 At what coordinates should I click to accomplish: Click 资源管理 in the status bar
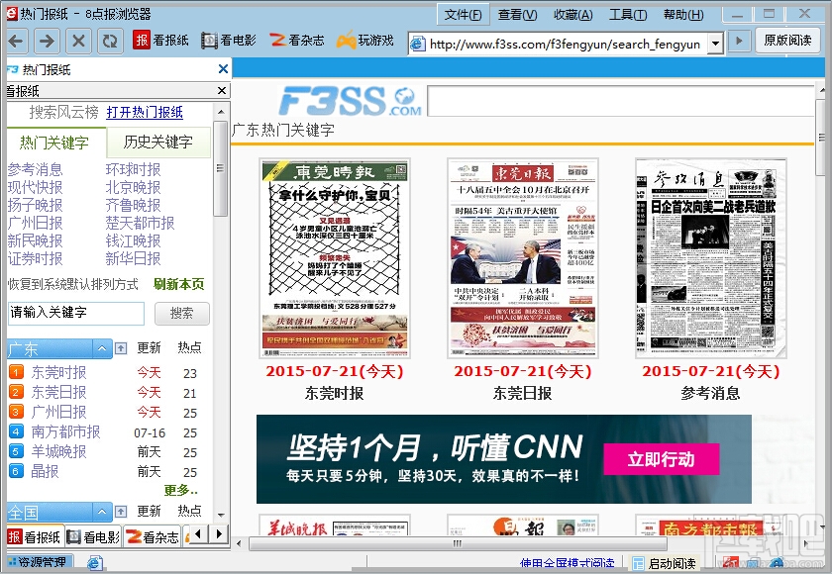pos(41,562)
